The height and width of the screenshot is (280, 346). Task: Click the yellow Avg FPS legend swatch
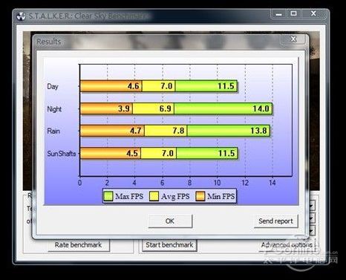point(154,196)
